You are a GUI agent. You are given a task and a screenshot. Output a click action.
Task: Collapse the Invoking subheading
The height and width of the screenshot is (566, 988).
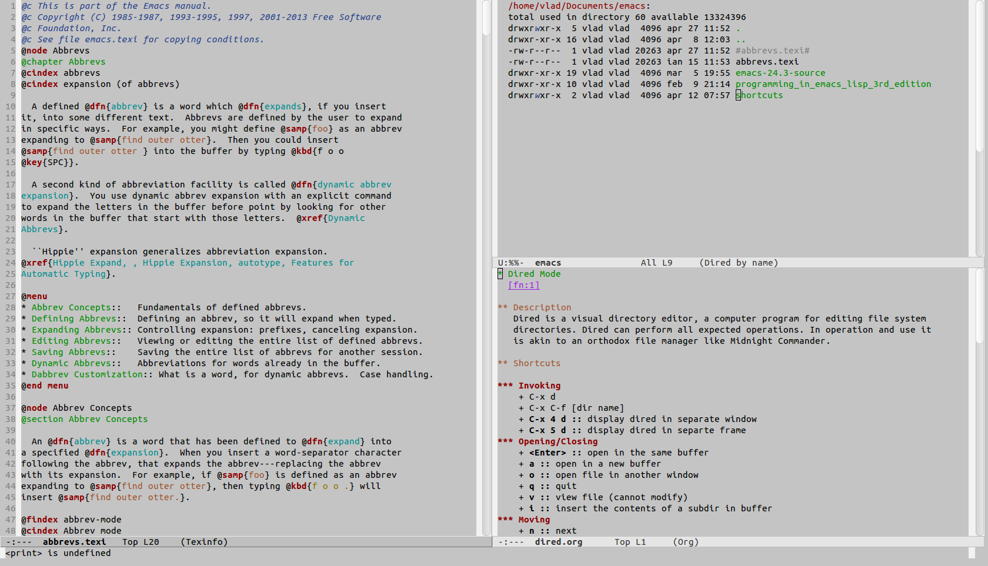pos(529,386)
